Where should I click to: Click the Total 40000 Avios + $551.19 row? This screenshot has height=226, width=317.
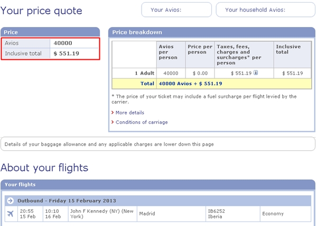pyautogui.click(x=212, y=84)
